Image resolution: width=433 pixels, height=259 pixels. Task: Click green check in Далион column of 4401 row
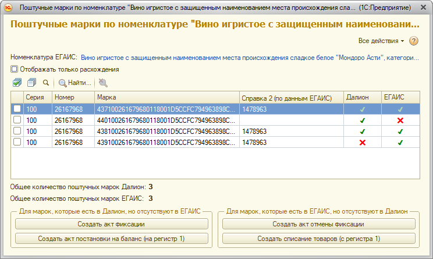(363, 120)
